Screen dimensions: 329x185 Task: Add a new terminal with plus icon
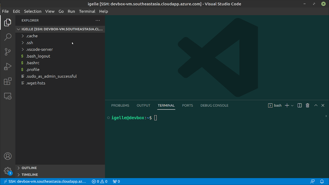tap(287, 105)
